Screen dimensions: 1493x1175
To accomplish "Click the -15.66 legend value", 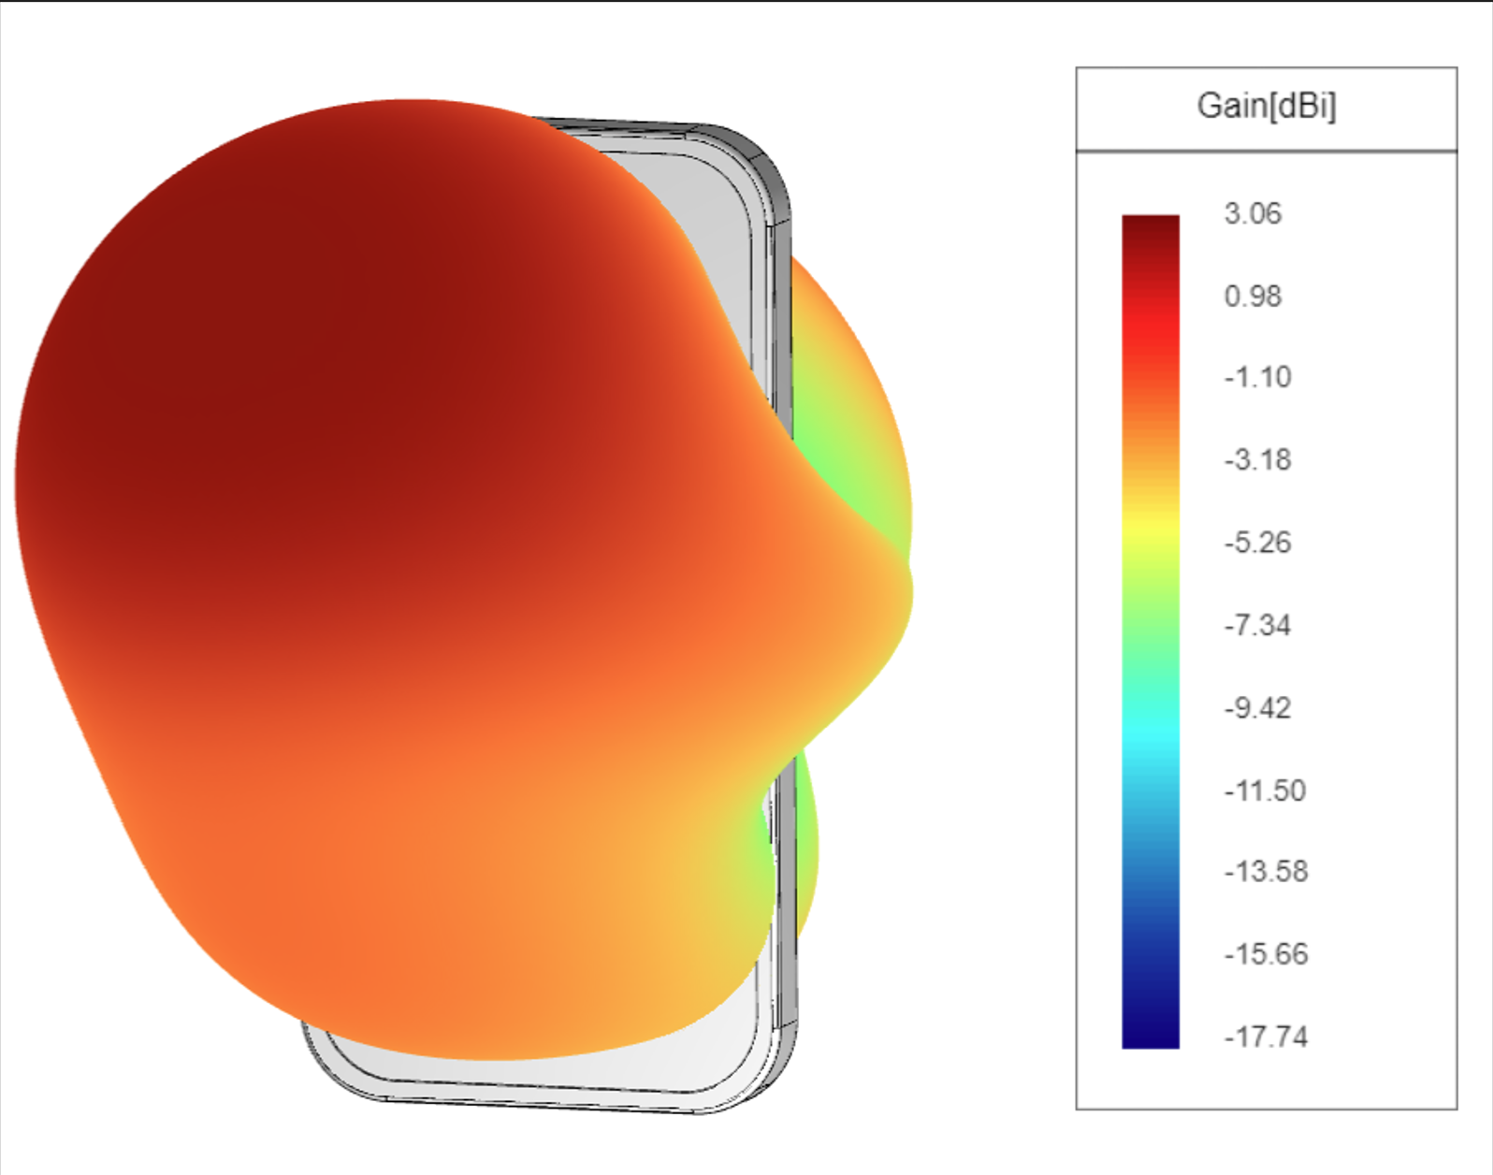I will coord(1264,954).
